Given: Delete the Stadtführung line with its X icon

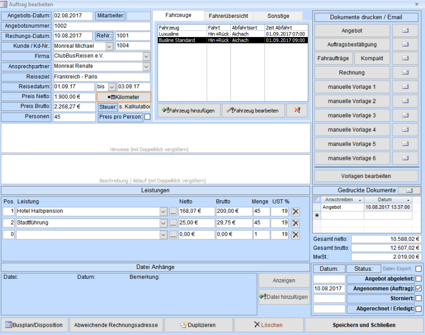Looking at the screenshot, I should pyautogui.click(x=295, y=223).
